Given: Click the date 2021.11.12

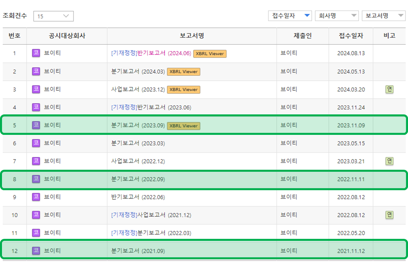Looking at the screenshot, I should (351, 251).
